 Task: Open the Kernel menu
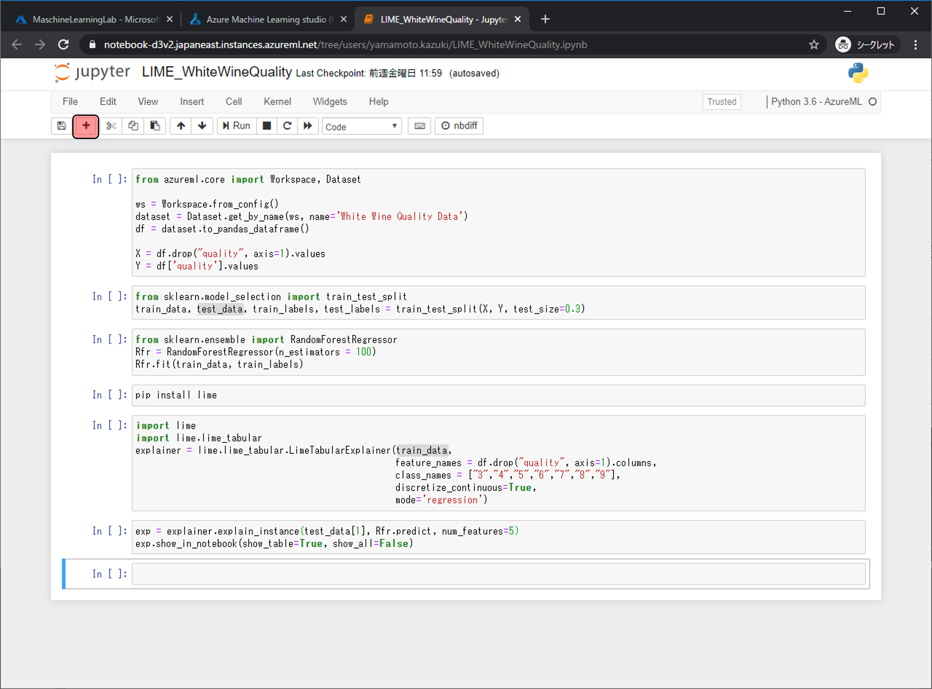pyautogui.click(x=277, y=102)
